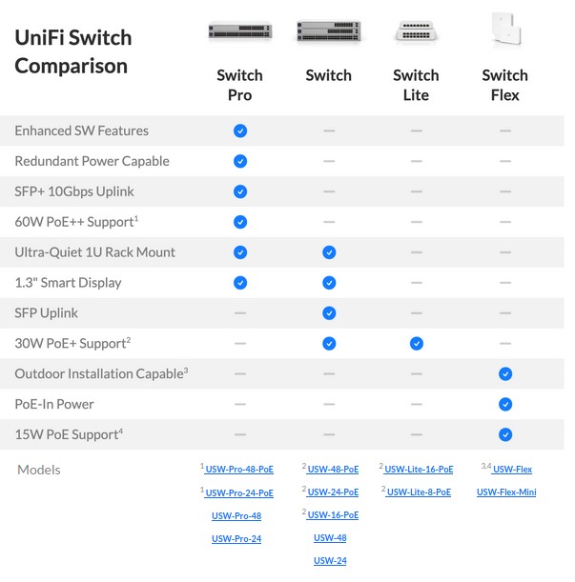Open the USW-24 model link

[x=330, y=560]
